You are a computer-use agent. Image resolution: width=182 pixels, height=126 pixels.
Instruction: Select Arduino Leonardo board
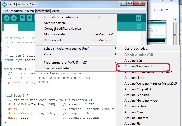point(148,95)
